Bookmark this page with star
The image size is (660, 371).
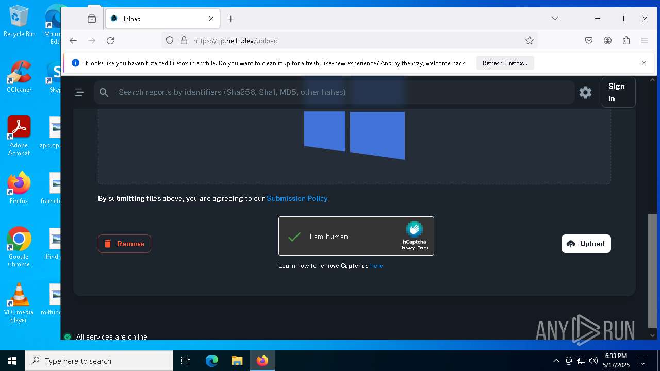530,40
